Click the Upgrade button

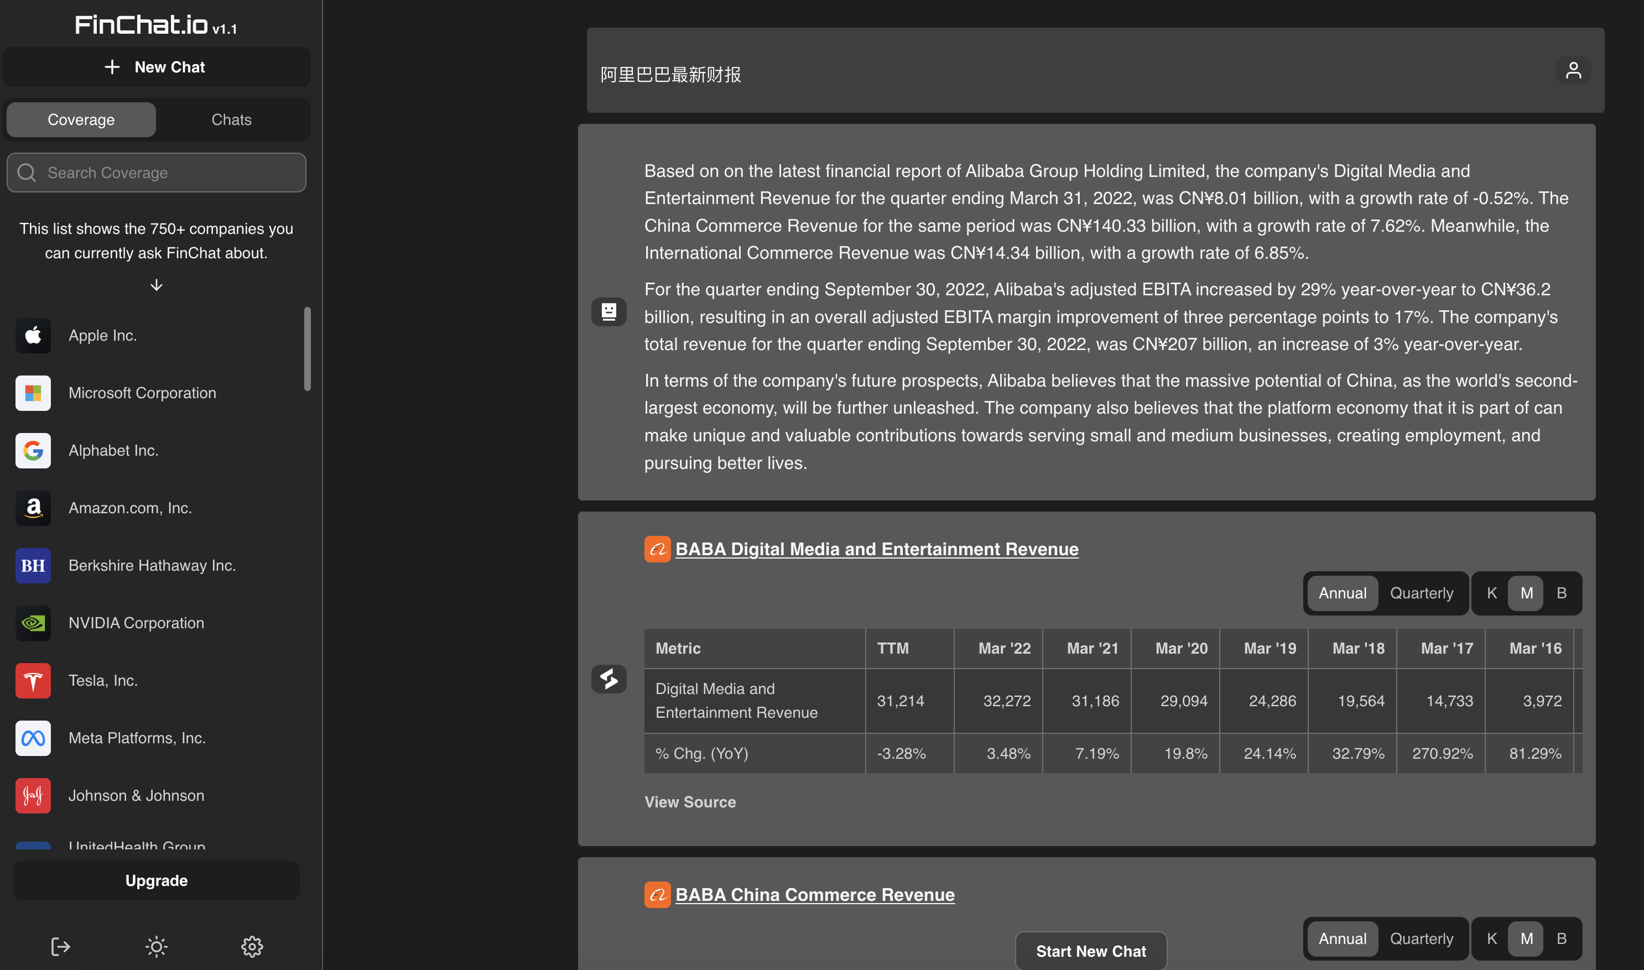[156, 880]
